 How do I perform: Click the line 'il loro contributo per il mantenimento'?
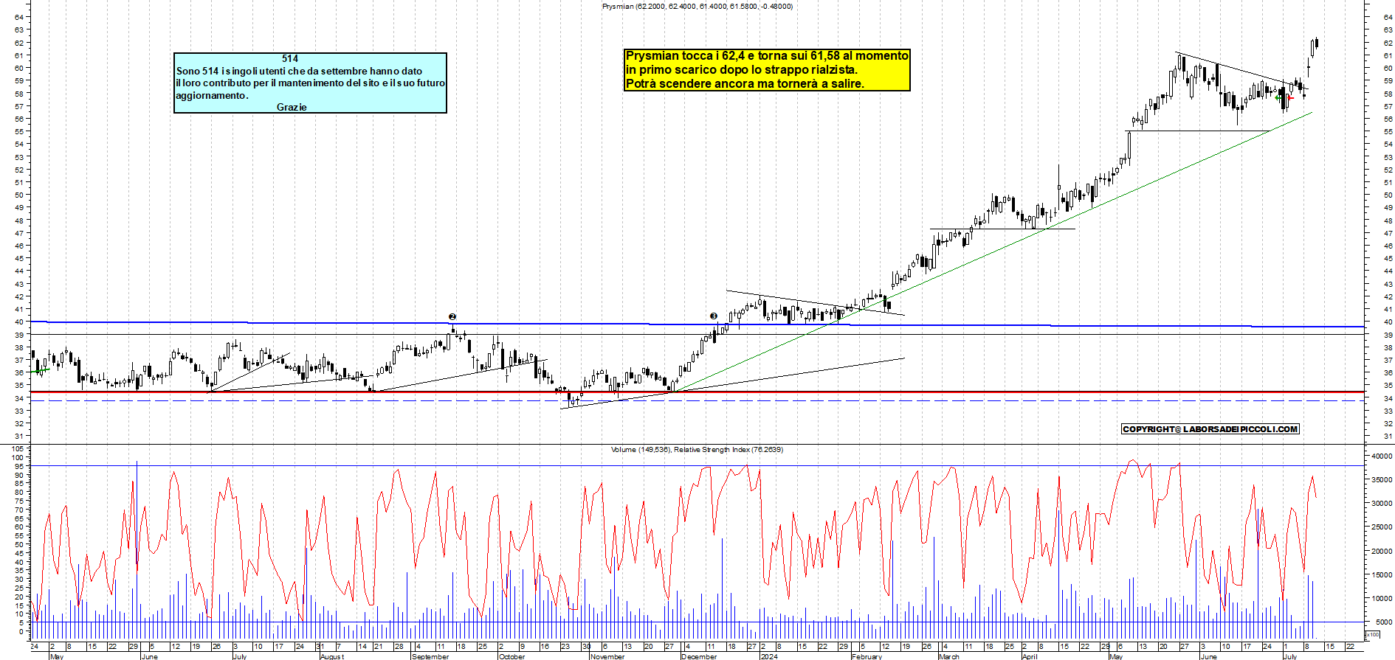(310, 83)
